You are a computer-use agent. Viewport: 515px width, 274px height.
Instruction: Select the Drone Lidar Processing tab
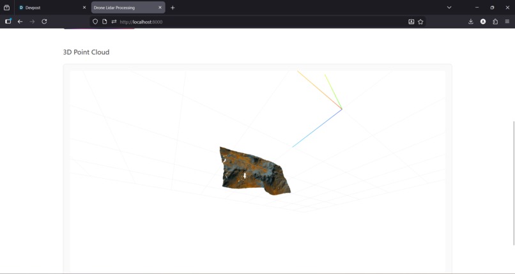[x=128, y=8]
